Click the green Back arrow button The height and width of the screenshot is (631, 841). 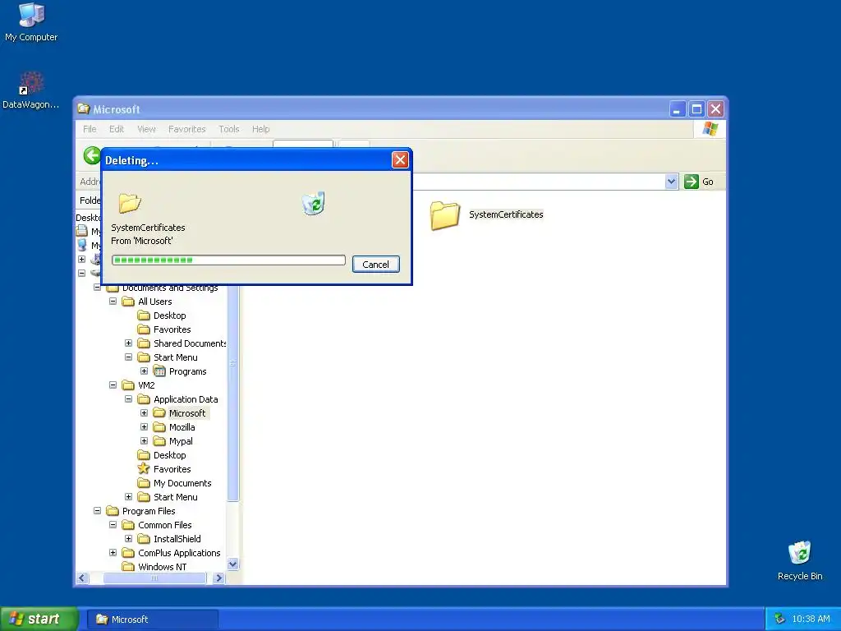click(x=92, y=156)
